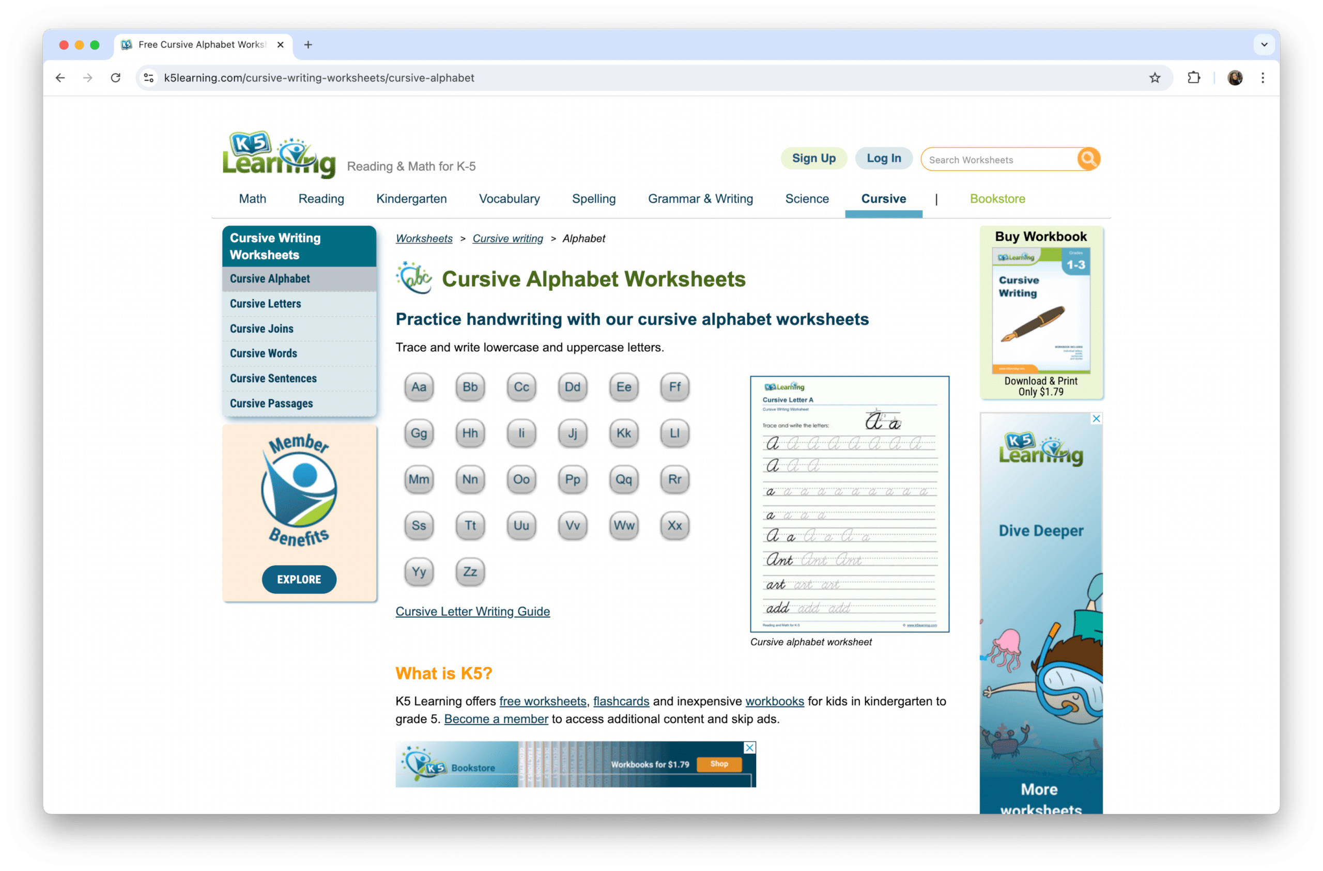Click the browser back arrow
This screenshot has height=871, width=1323.
[x=60, y=78]
